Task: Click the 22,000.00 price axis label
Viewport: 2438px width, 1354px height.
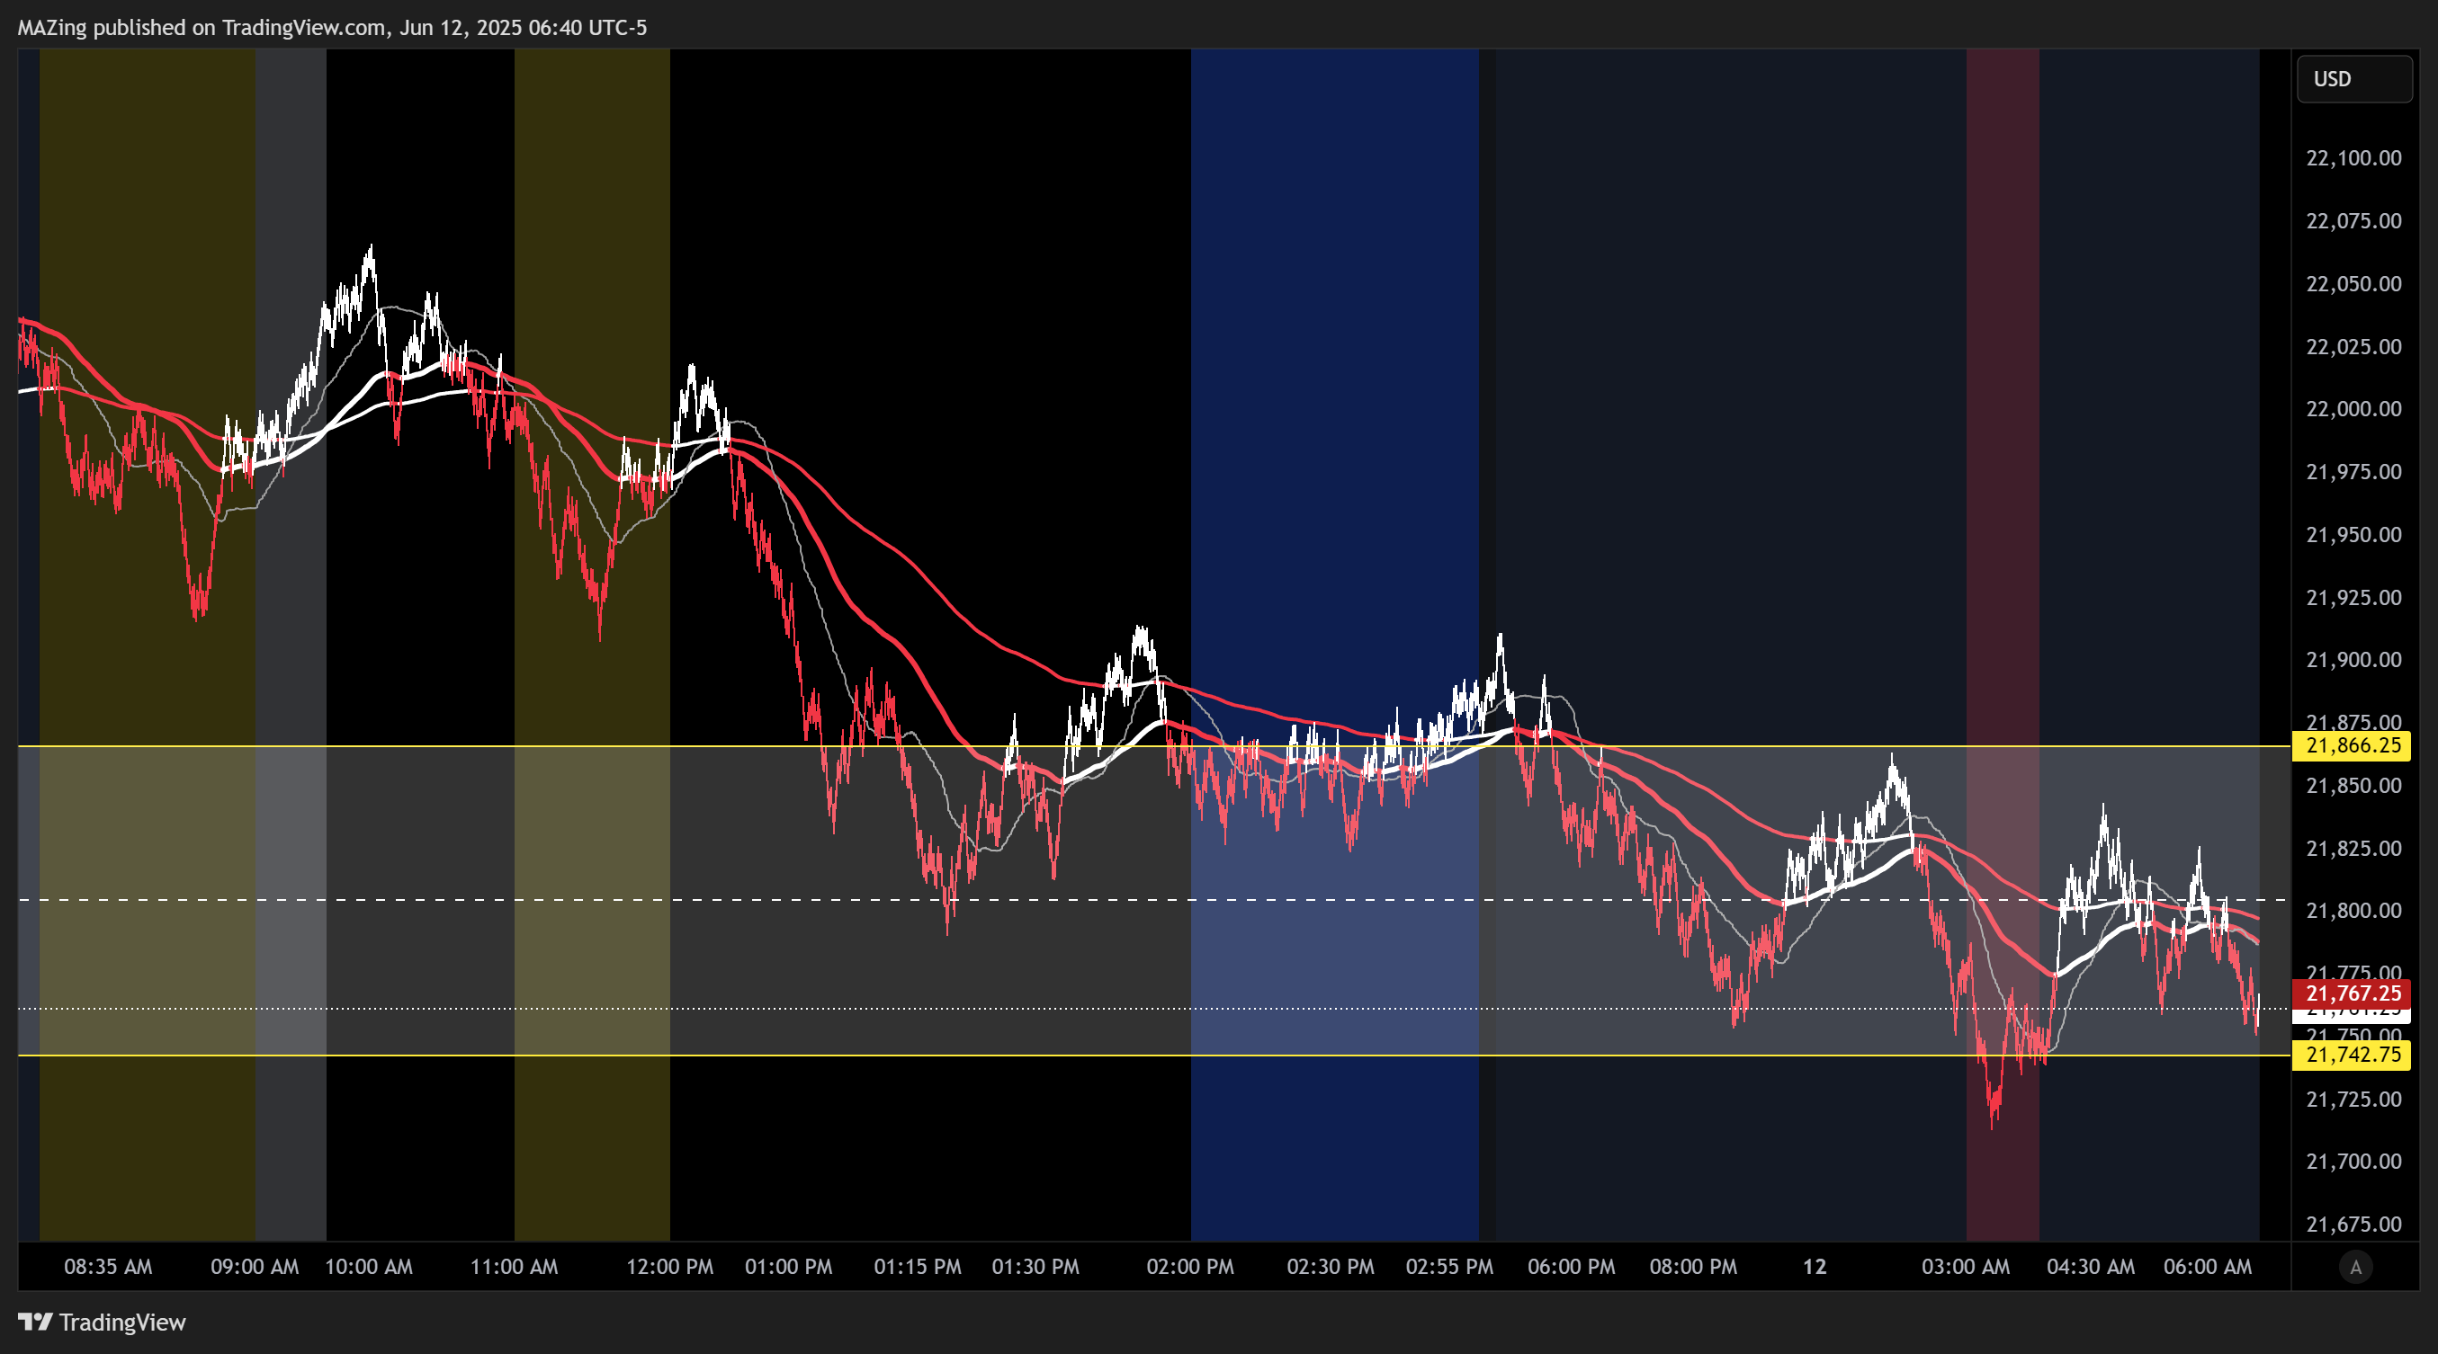Action: (x=2353, y=408)
